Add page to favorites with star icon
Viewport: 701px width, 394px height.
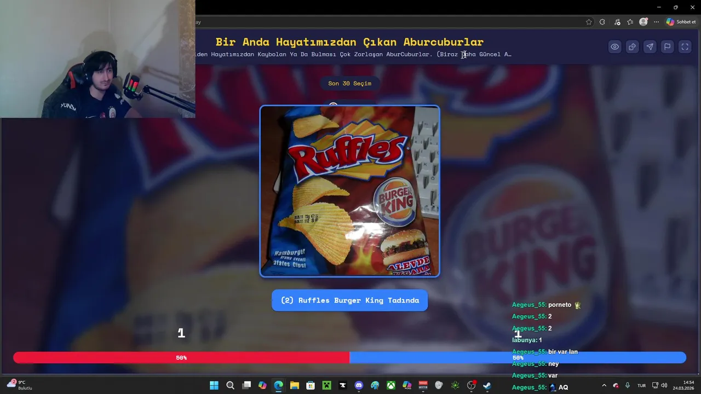[x=589, y=22]
